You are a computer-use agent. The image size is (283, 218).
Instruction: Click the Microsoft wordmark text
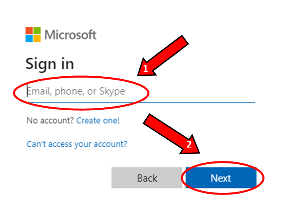[71, 35]
